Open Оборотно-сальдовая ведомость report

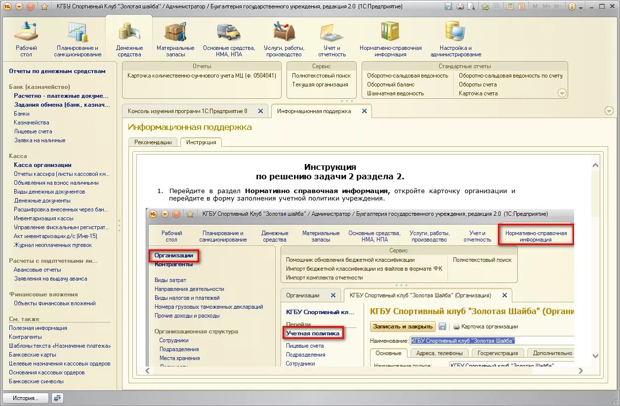click(x=408, y=76)
